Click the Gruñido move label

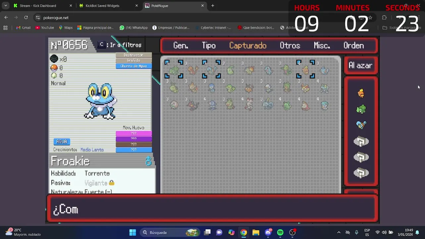tap(133, 60)
